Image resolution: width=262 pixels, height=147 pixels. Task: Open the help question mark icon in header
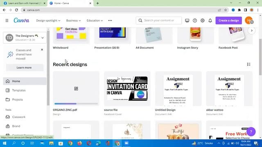[x=195, y=20]
